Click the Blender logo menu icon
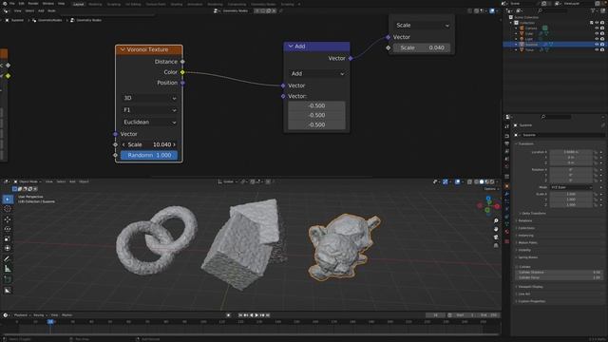Screen dimensions: 608x342 5,4
